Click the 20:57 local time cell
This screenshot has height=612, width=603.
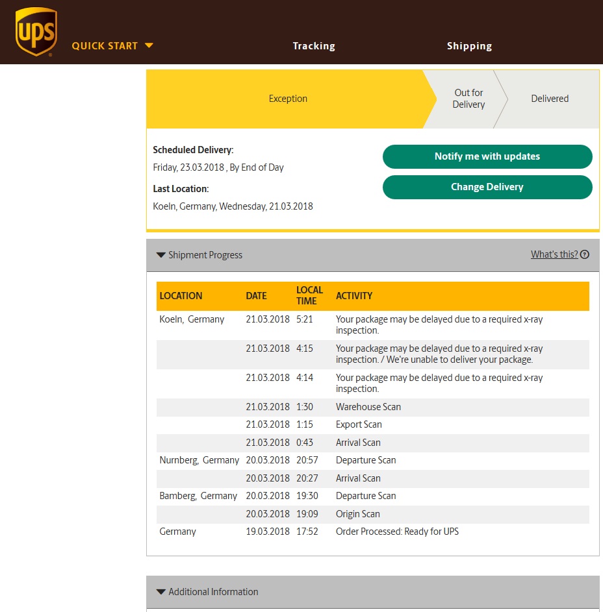pyautogui.click(x=307, y=460)
